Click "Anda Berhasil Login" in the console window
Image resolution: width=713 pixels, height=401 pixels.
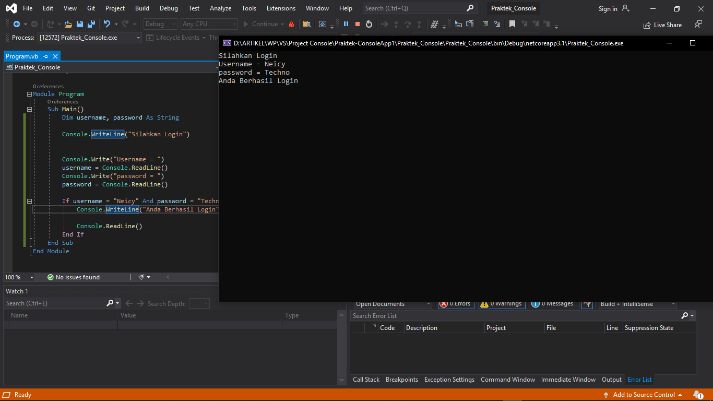tap(258, 81)
